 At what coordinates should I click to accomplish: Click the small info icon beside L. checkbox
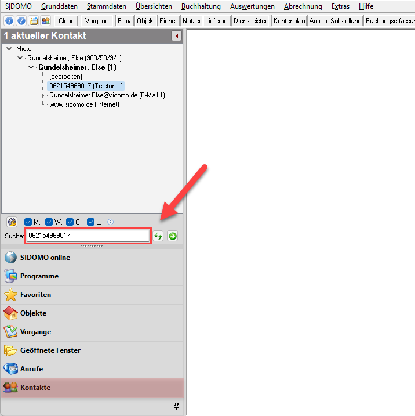(x=111, y=222)
